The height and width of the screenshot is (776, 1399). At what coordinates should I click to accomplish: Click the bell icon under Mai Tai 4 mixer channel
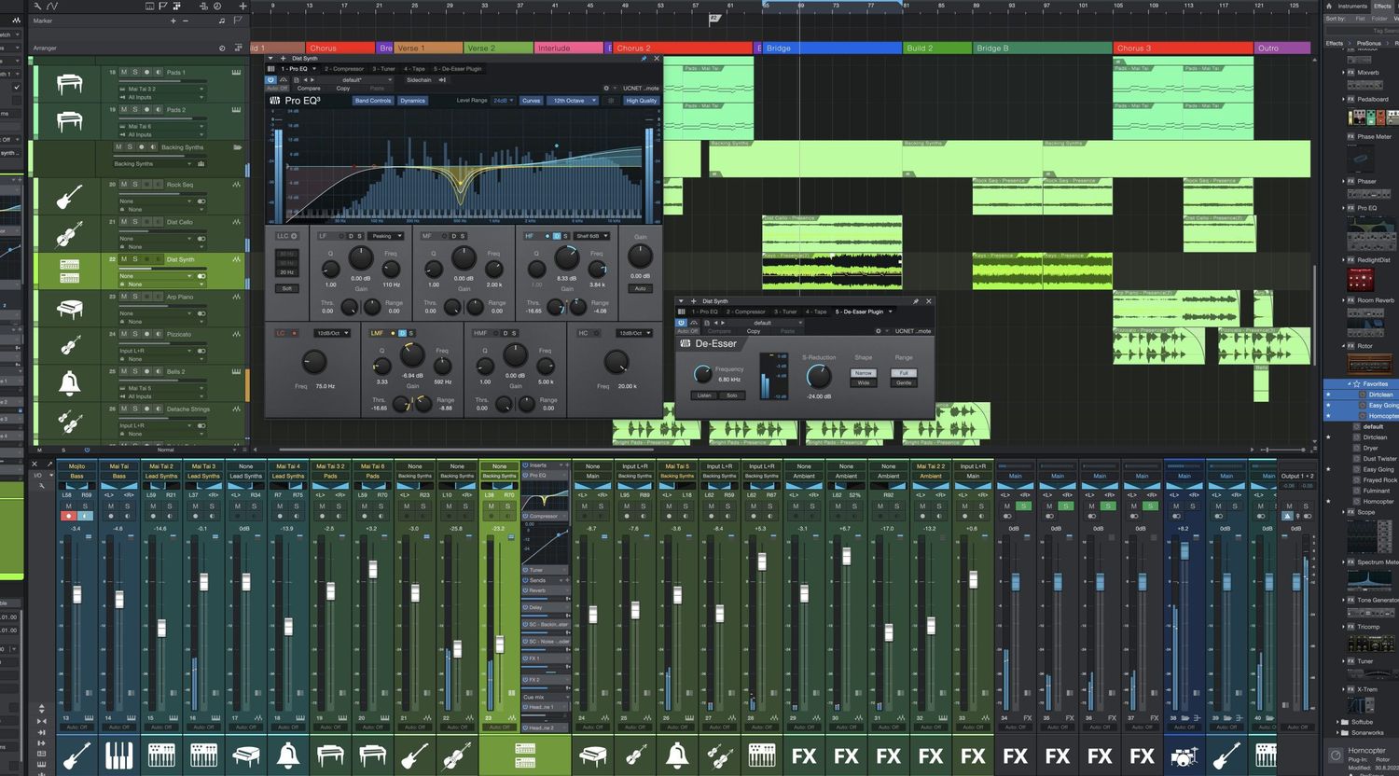(288, 755)
